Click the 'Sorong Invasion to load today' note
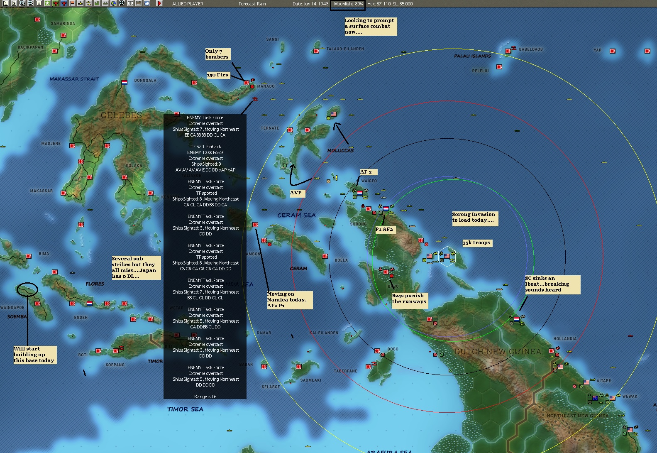 click(x=475, y=218)
